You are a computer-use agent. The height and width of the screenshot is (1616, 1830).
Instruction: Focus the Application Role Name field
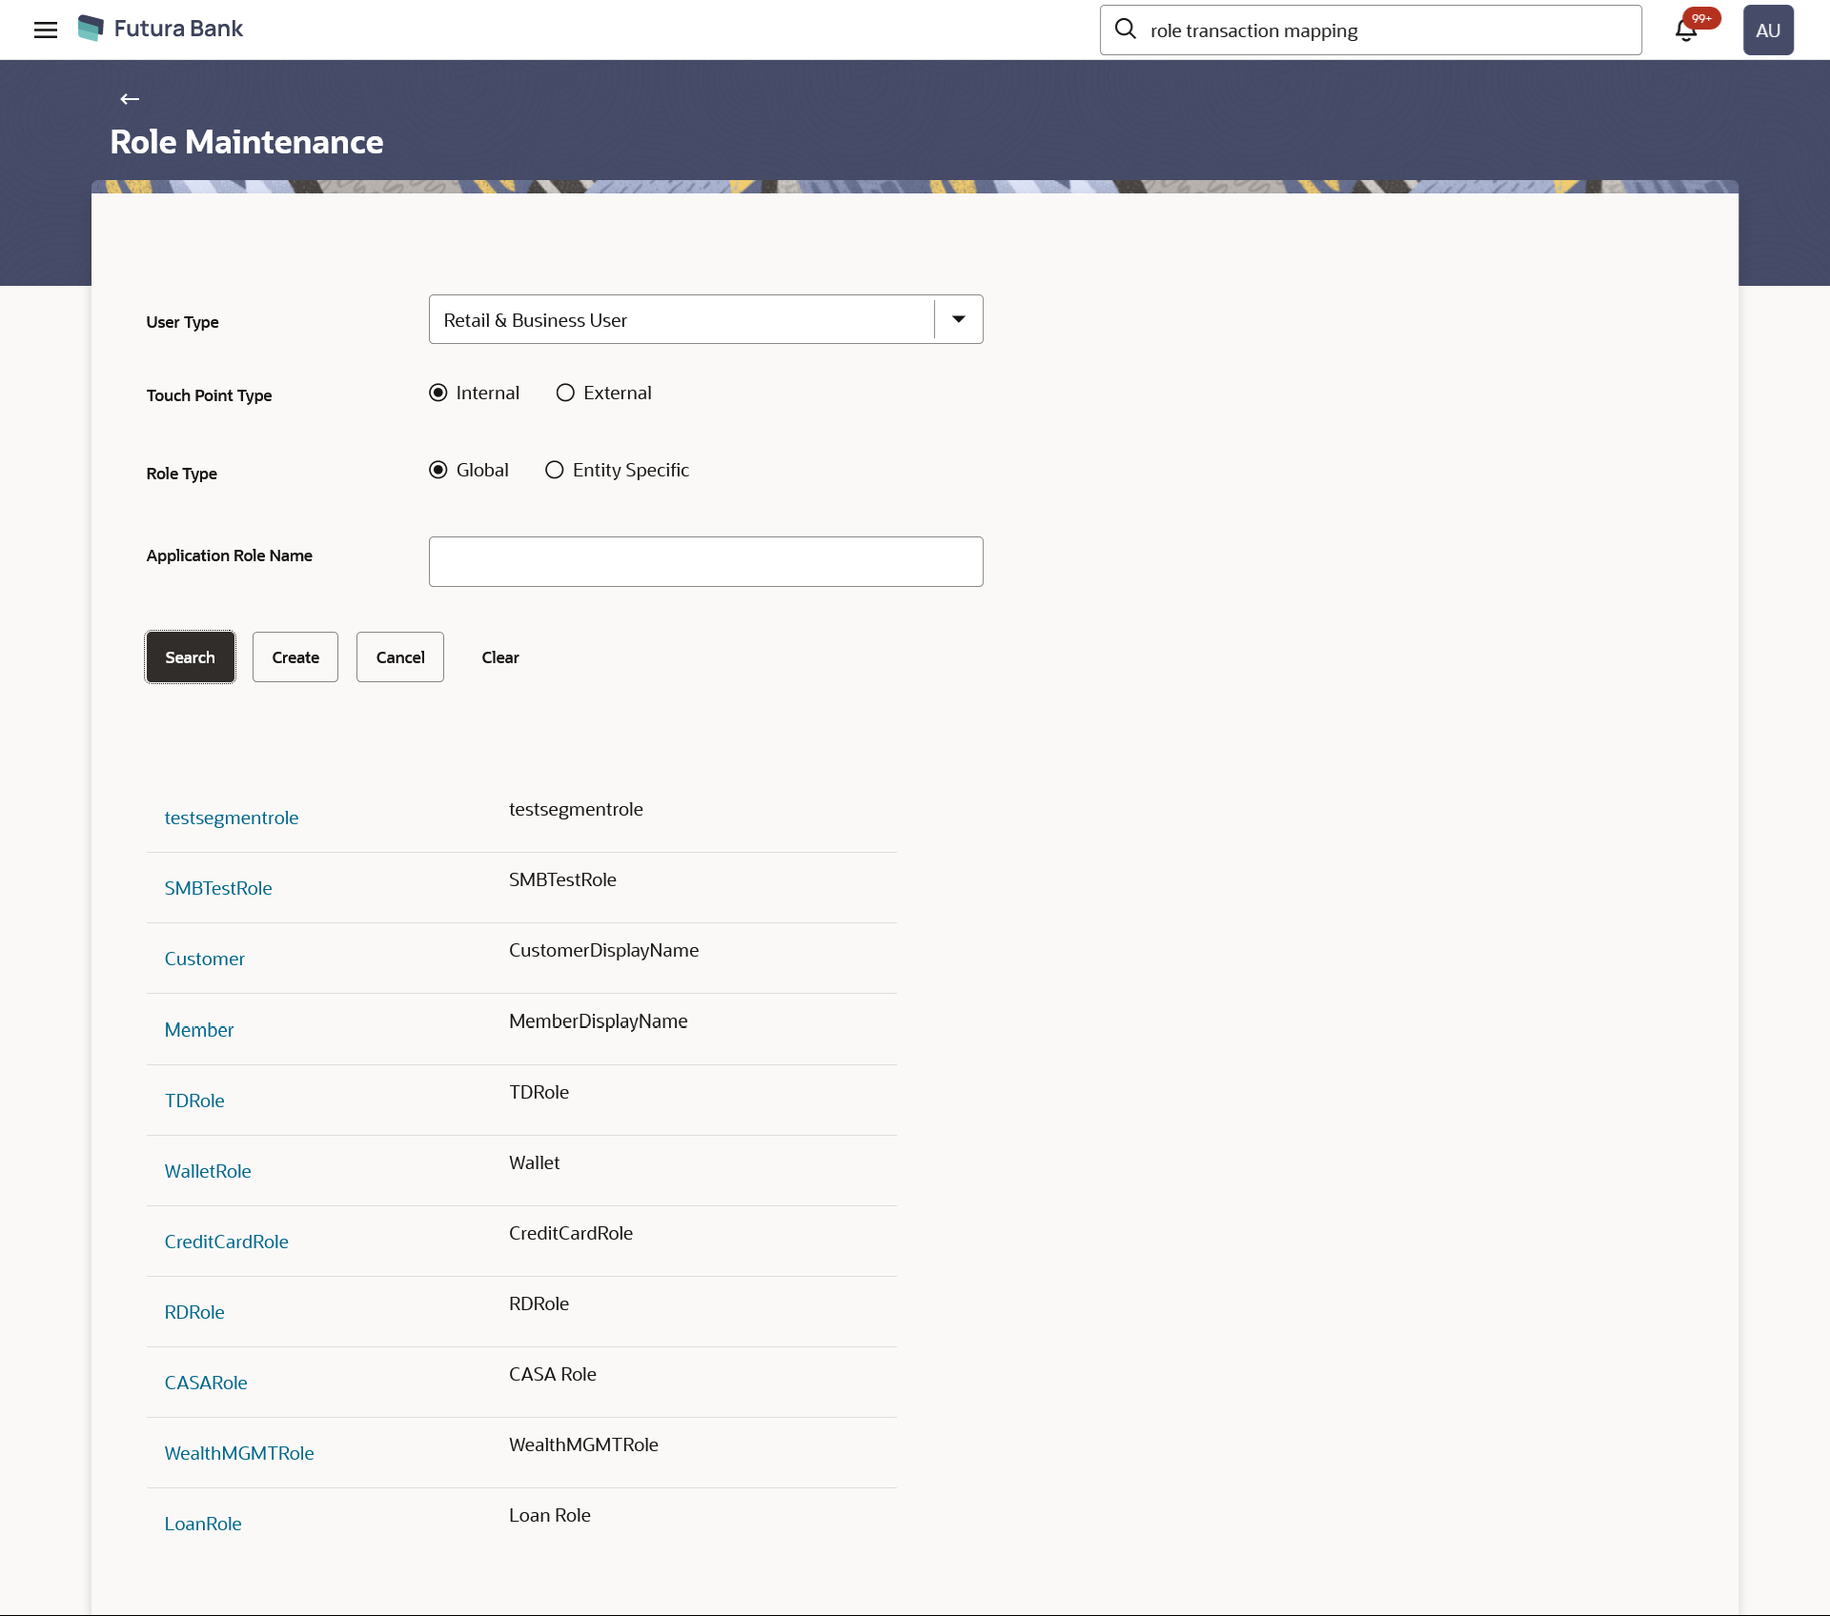click(x=705, y=562)
